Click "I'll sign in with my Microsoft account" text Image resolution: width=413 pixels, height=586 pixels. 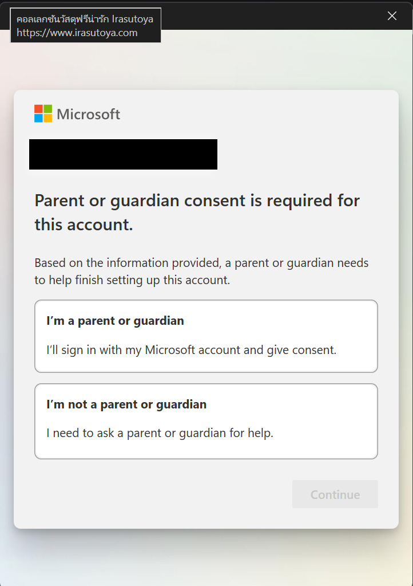click(x=191, y=349)
